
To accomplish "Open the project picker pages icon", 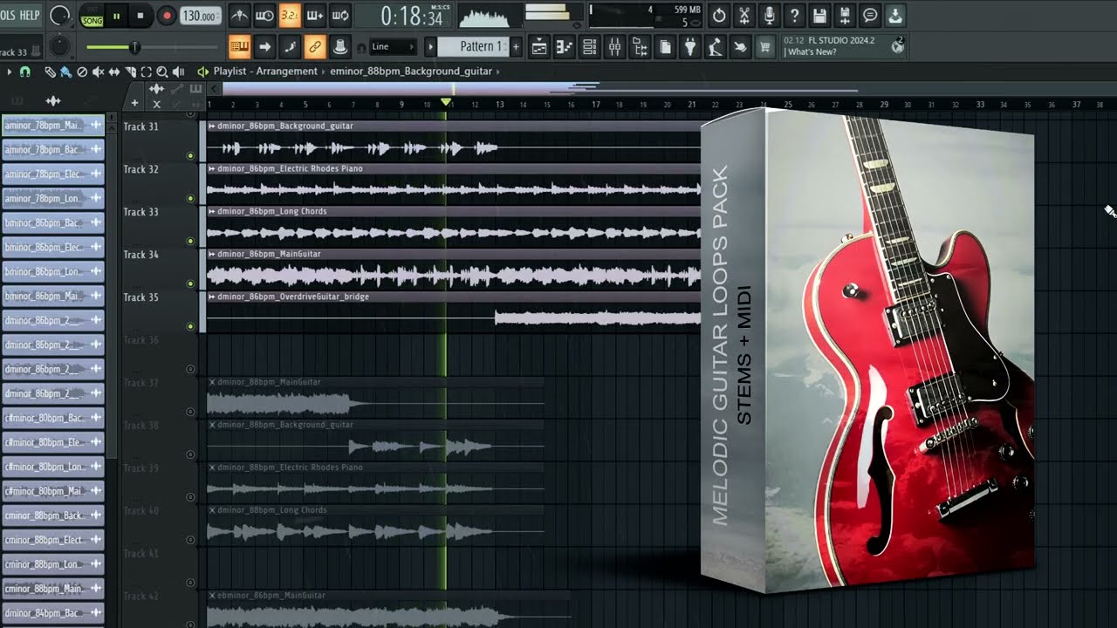I will 666,47.
